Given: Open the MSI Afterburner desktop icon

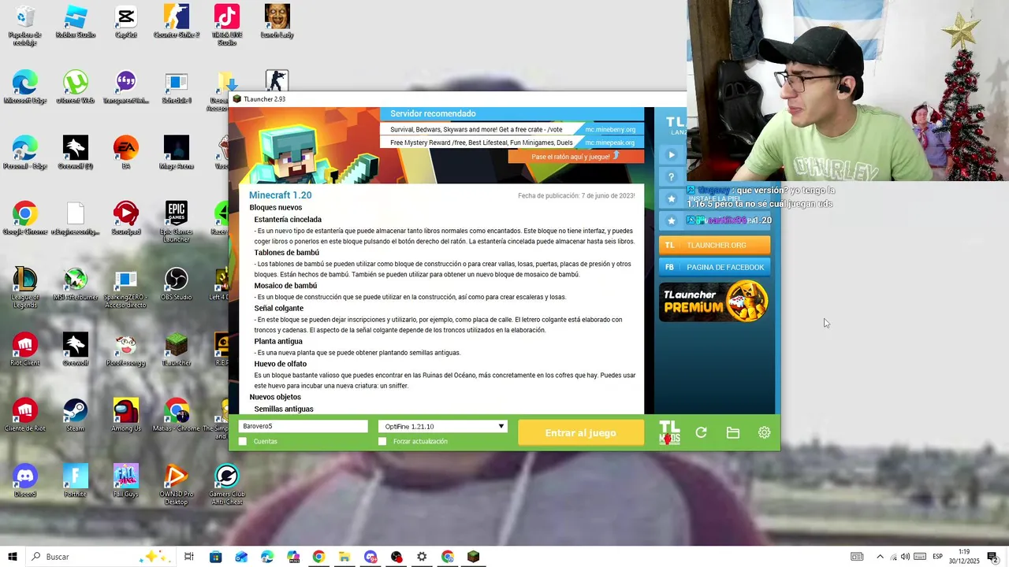Looking at the screenshot, I should 75,283.
